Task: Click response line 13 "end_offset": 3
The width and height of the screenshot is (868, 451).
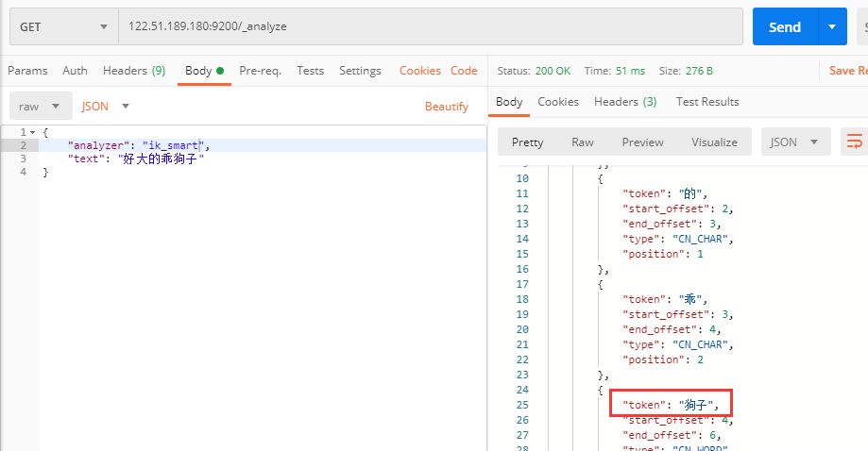Action: pyautogui.click(x=672, y=224)
